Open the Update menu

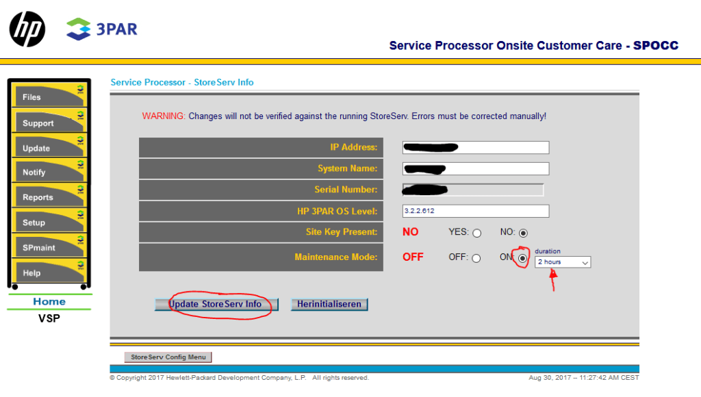point(49,146)
